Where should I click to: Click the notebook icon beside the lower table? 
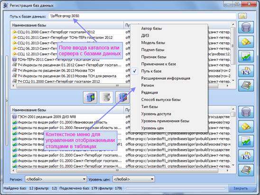pyautogui.click(x=246, y=170)
